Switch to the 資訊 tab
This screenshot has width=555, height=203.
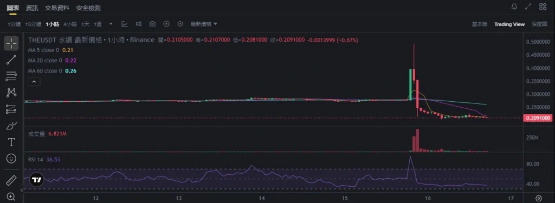32,8
